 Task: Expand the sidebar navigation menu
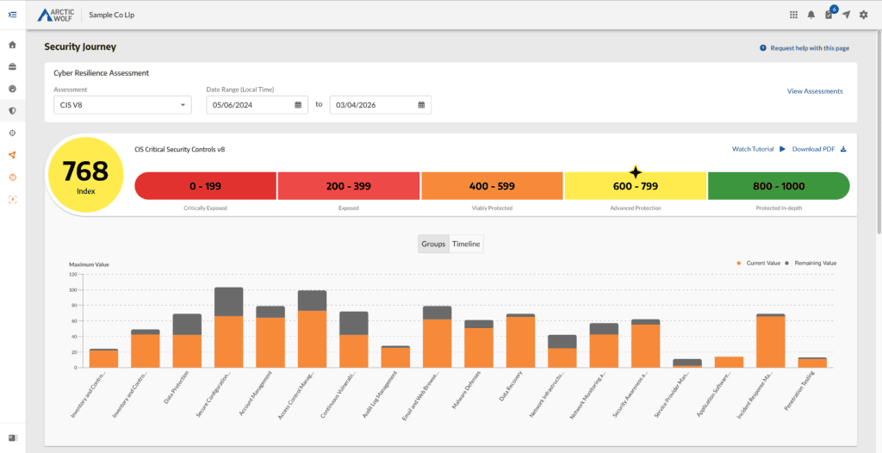[x=12, y=15]
